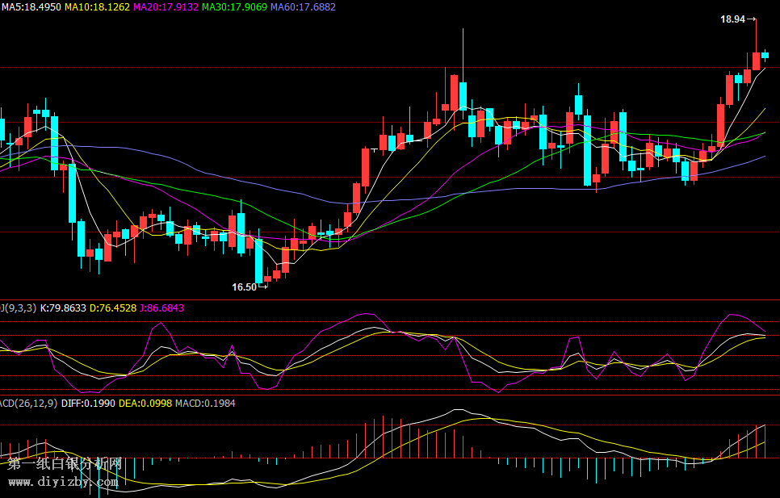Screen dimensions: 780x498
Task: Click the MA5:18.4950 indicator label
Action: (x=31, y=6)
